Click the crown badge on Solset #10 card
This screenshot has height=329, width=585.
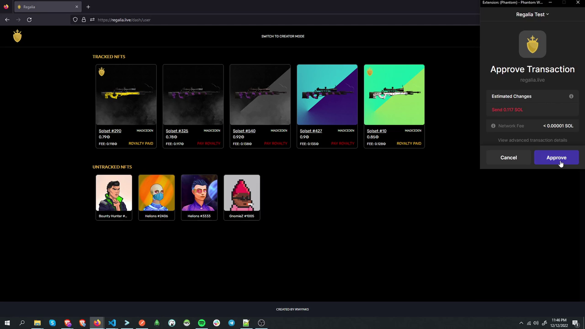click(x=369, y=71)
